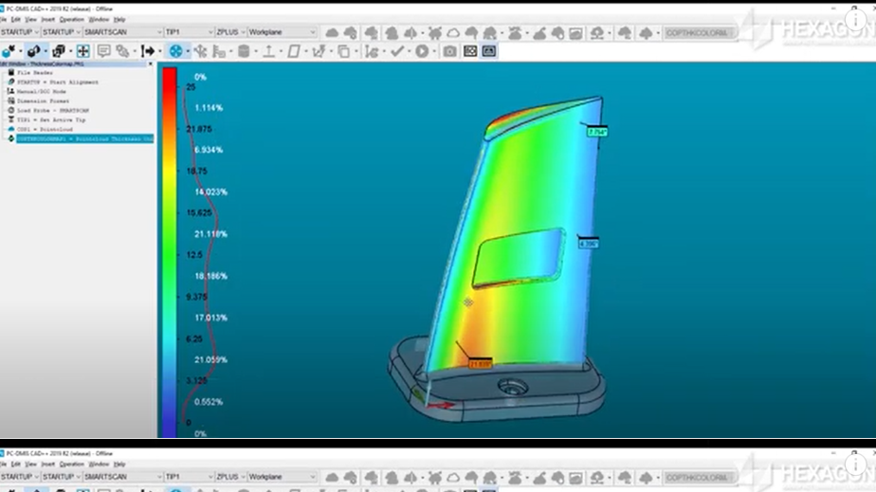Click the 21.118% histogram percentage label
This screenshot has width=876, height=492.
point(210,234)
